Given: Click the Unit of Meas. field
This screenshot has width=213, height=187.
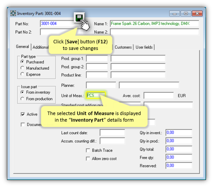Looking at the screenshot, I should pos(96,96).
